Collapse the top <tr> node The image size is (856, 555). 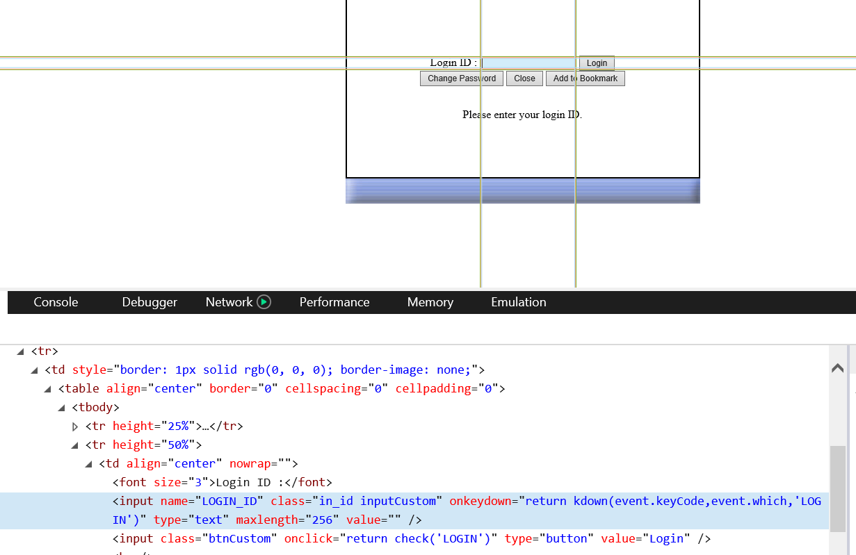tap(20, 351)
